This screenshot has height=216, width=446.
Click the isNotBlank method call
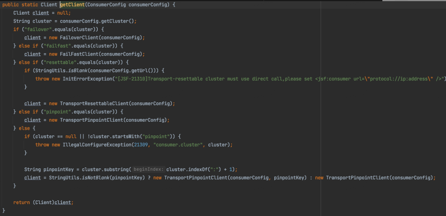point(95,178)
